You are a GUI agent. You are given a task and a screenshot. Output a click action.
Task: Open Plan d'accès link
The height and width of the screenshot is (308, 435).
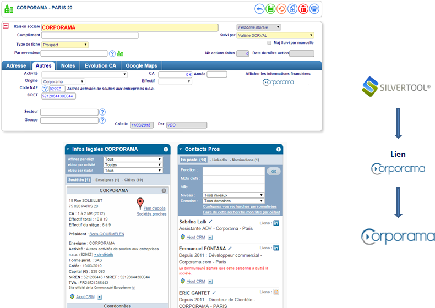pos(155,208)
